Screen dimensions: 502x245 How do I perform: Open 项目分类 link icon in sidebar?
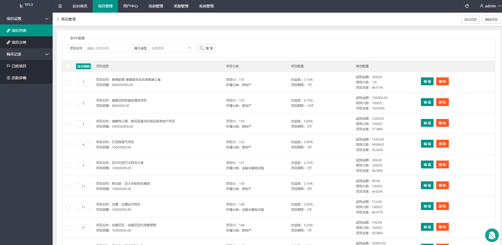click(8, 42)
